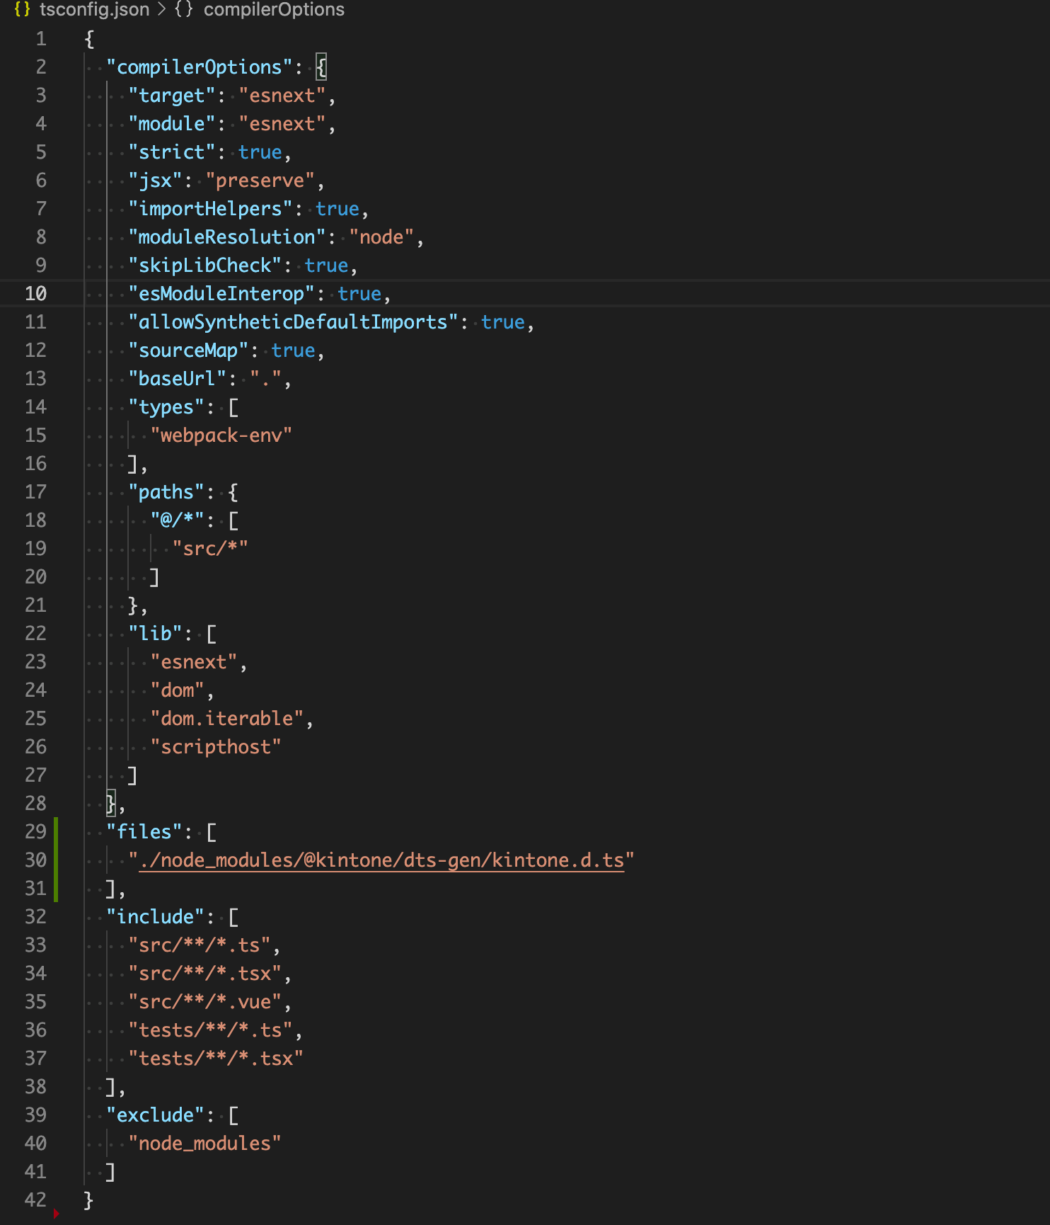Viewport: 1050px width, 1225px height.
Task: Click the "compilerOptions" key on line 2
Action: tap(200, 67)
